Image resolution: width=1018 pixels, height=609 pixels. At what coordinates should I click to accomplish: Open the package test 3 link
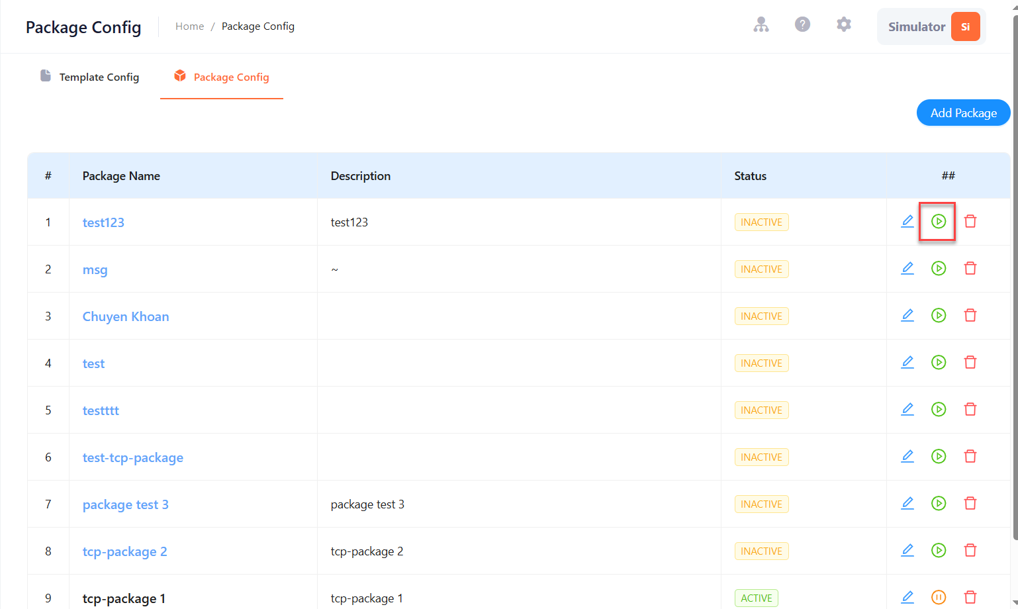click(x=126, y=504)
